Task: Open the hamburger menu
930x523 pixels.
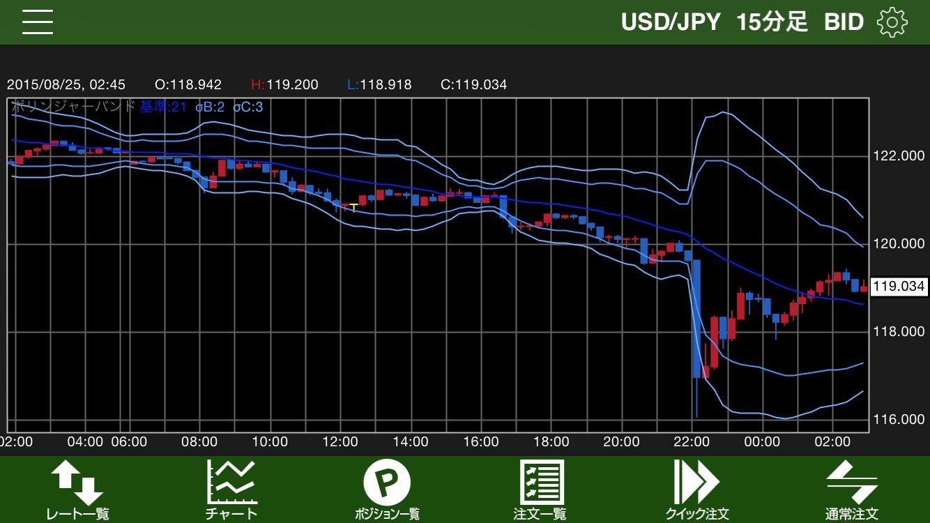Action: (38, 22)
